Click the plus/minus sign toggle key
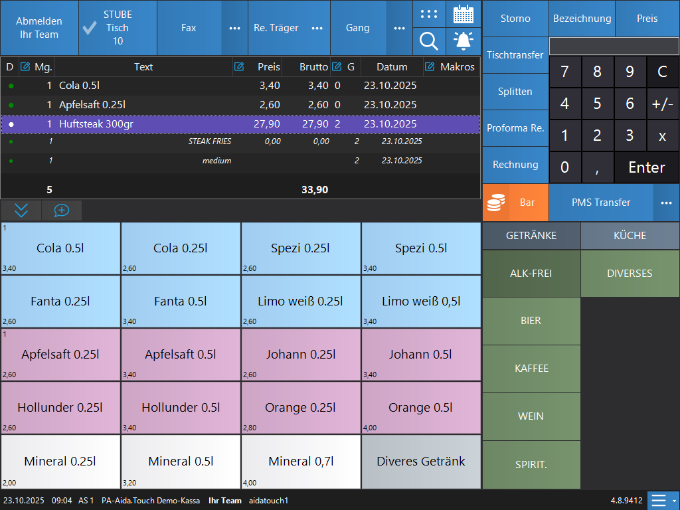Viewport: 680px width, 510px height. [662, 104]
